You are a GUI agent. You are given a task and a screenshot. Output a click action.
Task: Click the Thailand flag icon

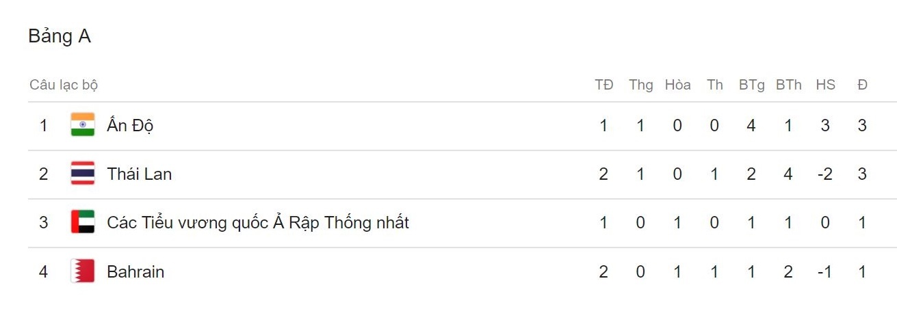tap(83, 174)
